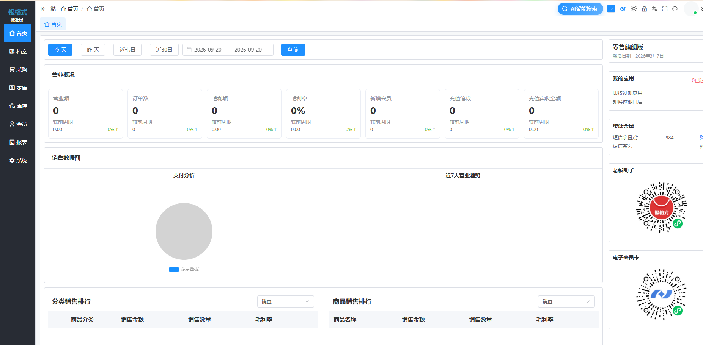Click the refresh page icon
This screenshot has width=703, height=345.
tap(675, 9)
